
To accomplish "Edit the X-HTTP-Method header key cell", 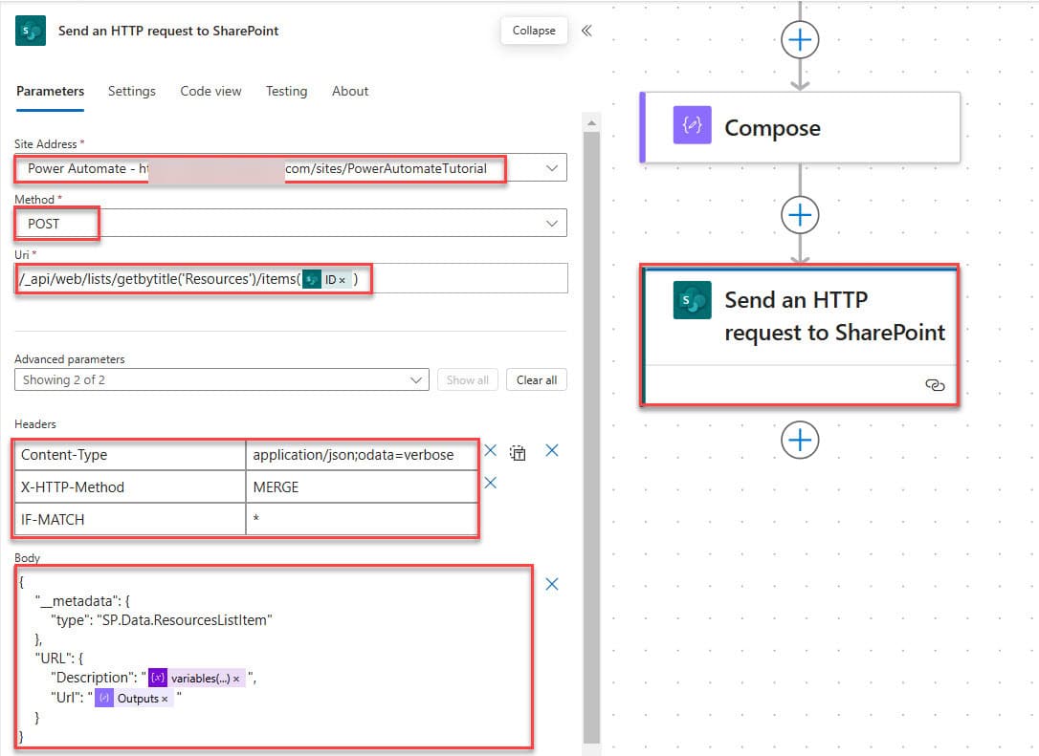I will click(130, 486).
